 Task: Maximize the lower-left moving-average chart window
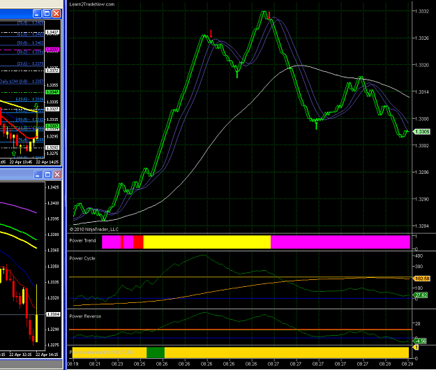(x=47, y=175)
